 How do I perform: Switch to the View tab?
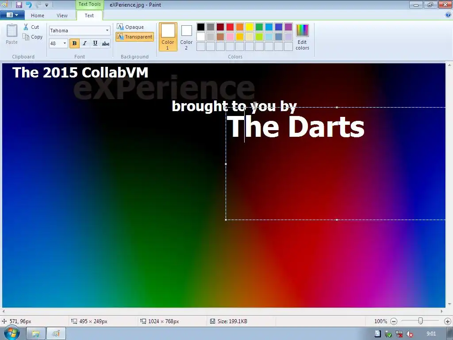tap(62, 15)
